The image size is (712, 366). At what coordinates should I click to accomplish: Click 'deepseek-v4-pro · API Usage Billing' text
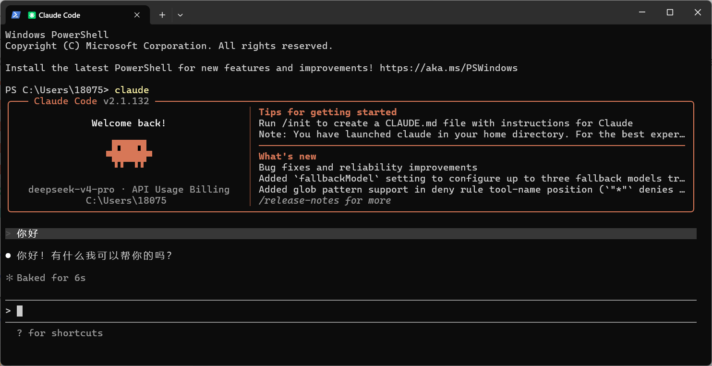pos(129,189)
